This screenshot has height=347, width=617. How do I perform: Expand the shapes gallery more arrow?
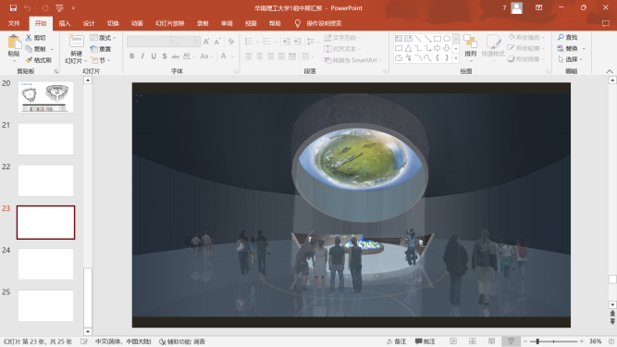pyautogui.click(x=456, y=58)
